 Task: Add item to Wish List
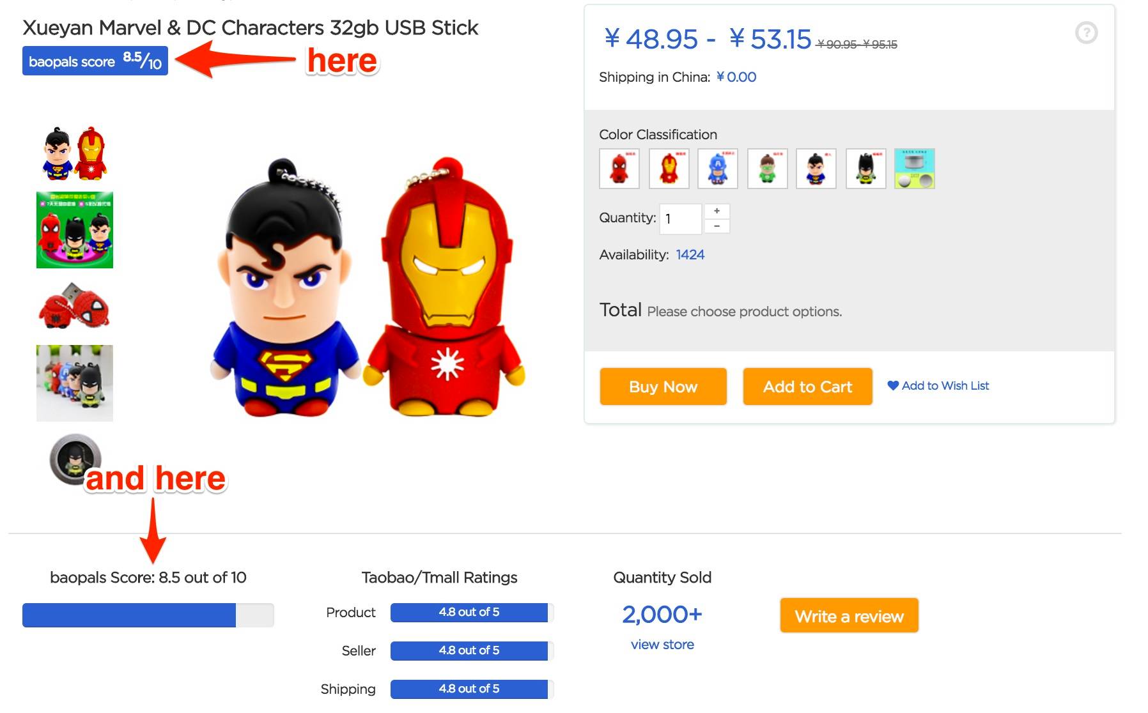click(938, 386)
